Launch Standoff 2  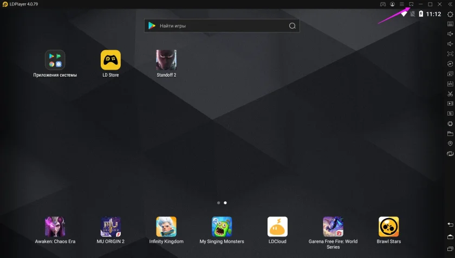[166, 64]
